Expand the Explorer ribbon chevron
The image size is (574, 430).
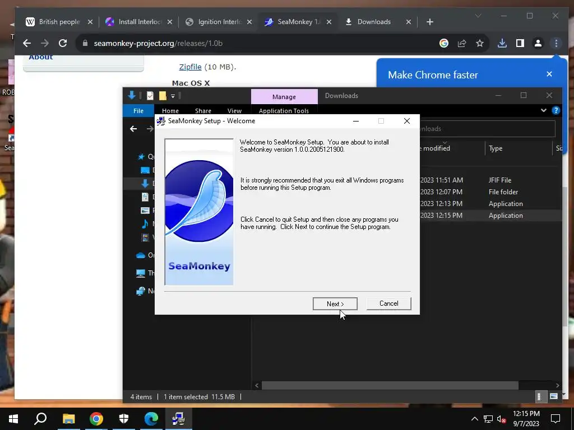pyautogui.click(x=544, y=110)
